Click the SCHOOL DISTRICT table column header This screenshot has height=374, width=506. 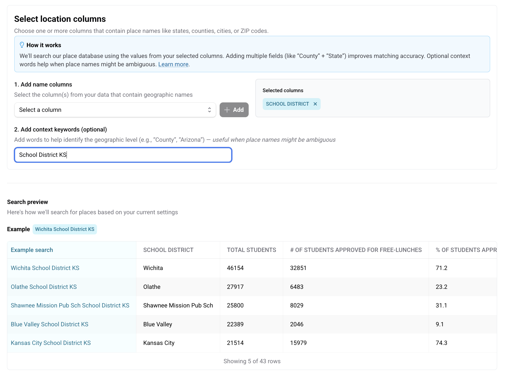coord(168,250)
